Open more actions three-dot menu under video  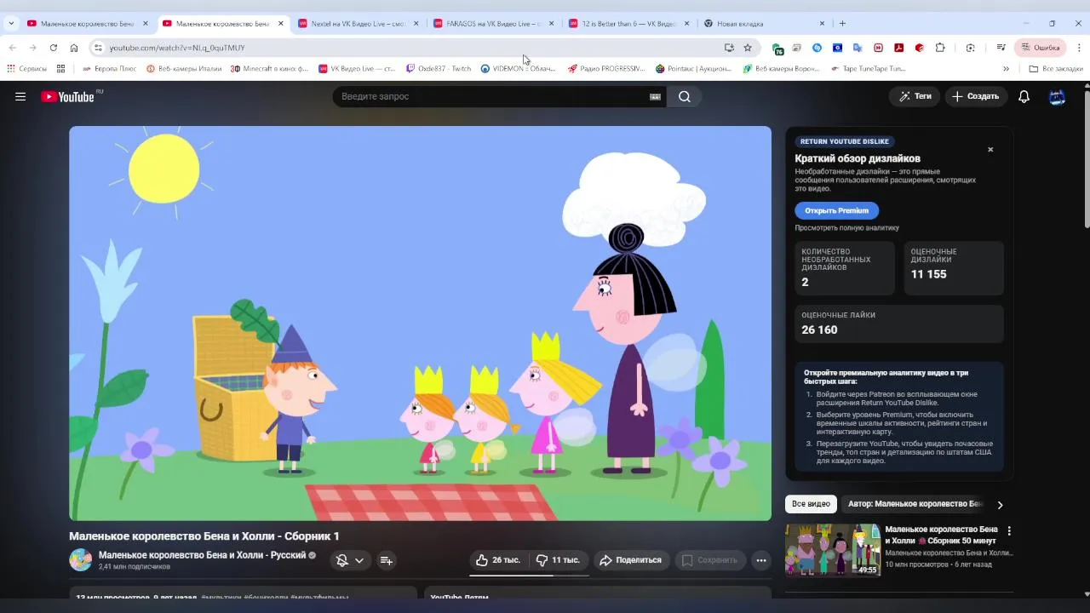tap(761, 560)
